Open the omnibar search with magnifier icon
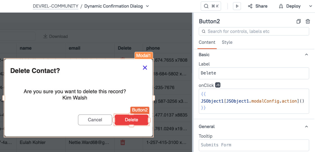 click(206, 6)
